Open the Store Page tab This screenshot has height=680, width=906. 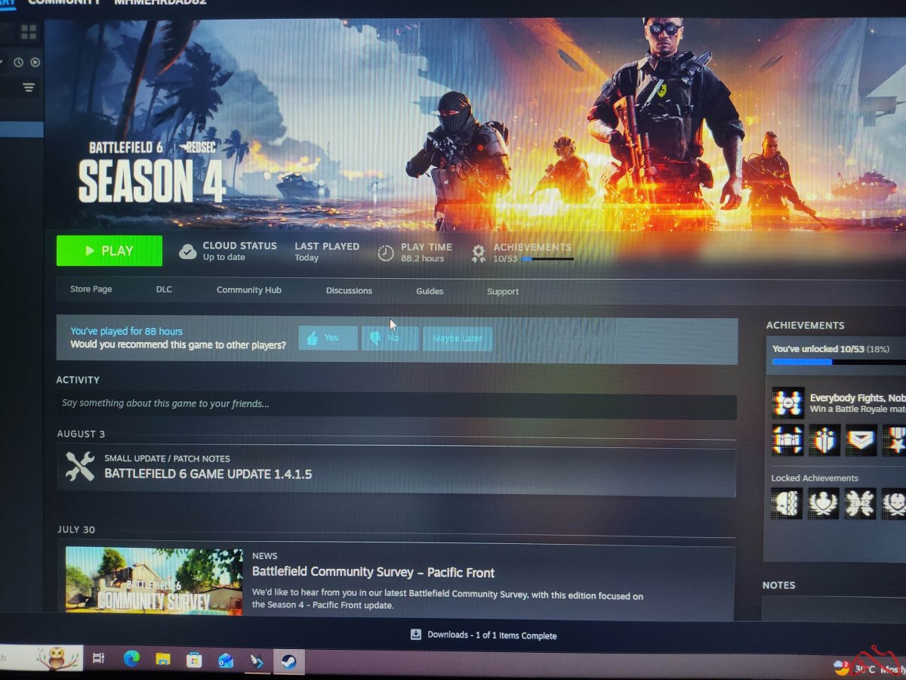pyautogui.click(x=91, y=289)
